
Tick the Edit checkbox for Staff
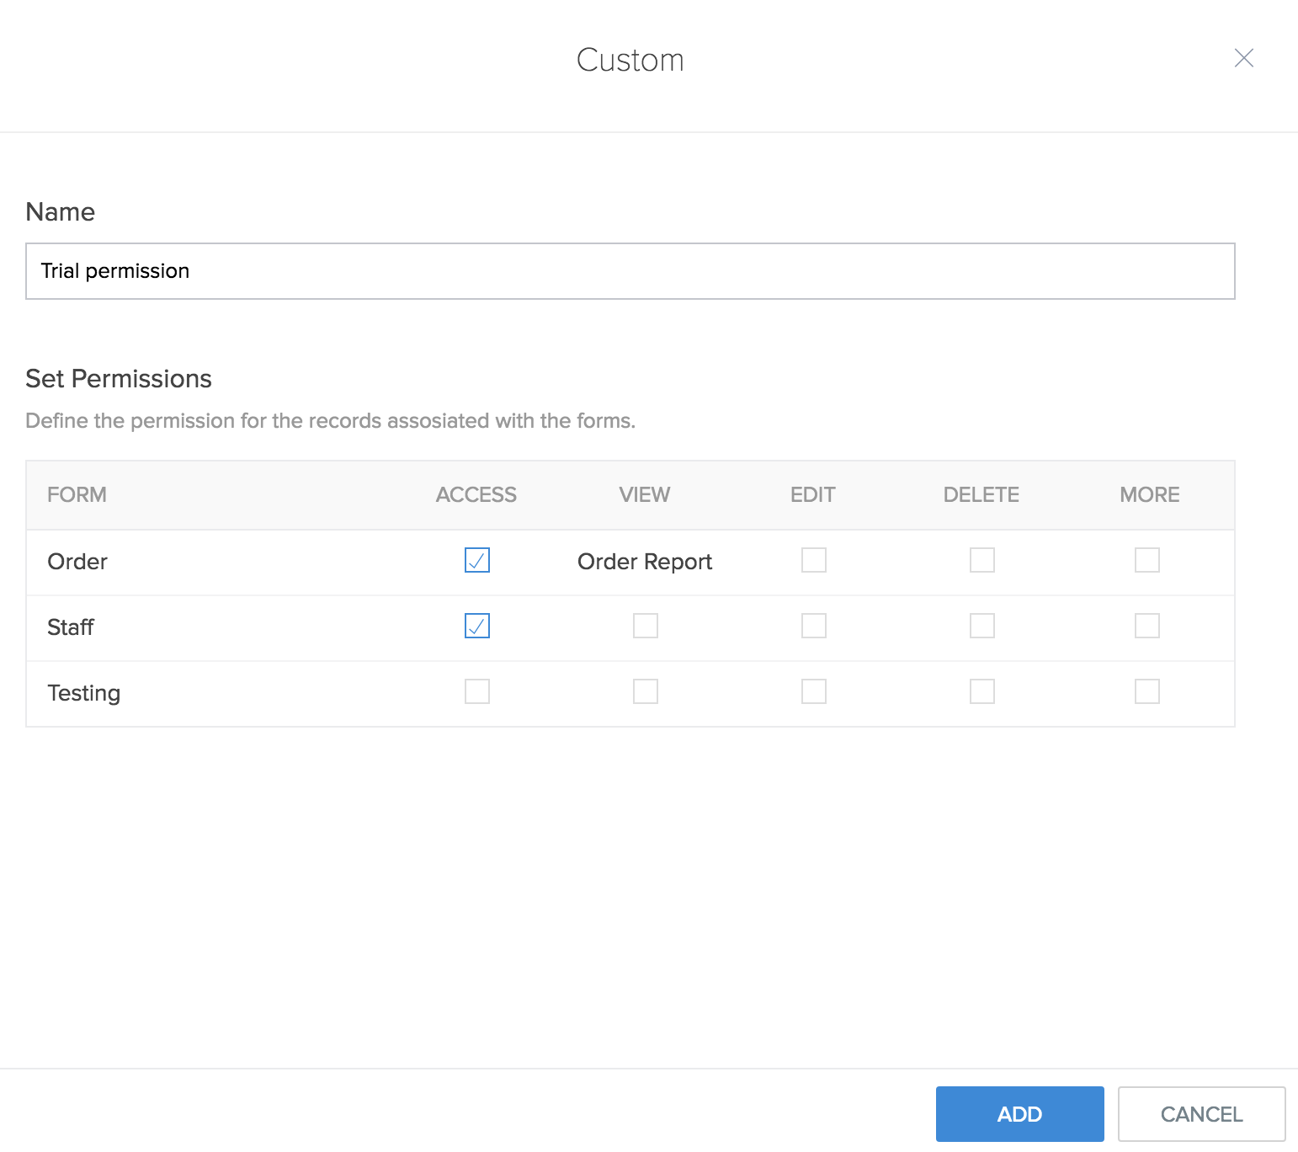pos(813,627)
